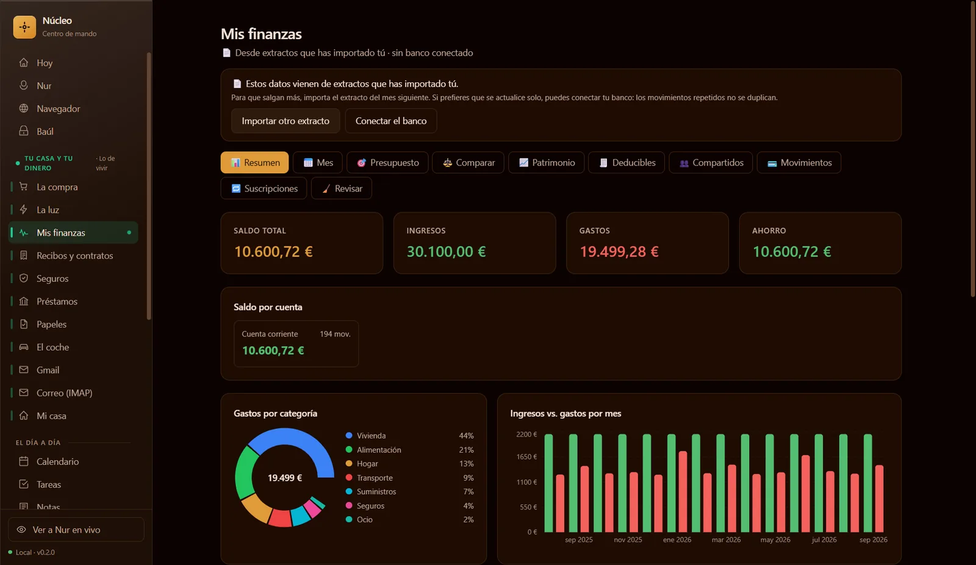The width and height of the screenshot is (976, 565).
Task: Open the Mi casa house icon
Action: pyautogui.click(x=24, y=416)
